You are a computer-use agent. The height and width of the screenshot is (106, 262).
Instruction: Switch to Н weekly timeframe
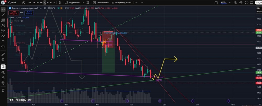pos(48,3)
